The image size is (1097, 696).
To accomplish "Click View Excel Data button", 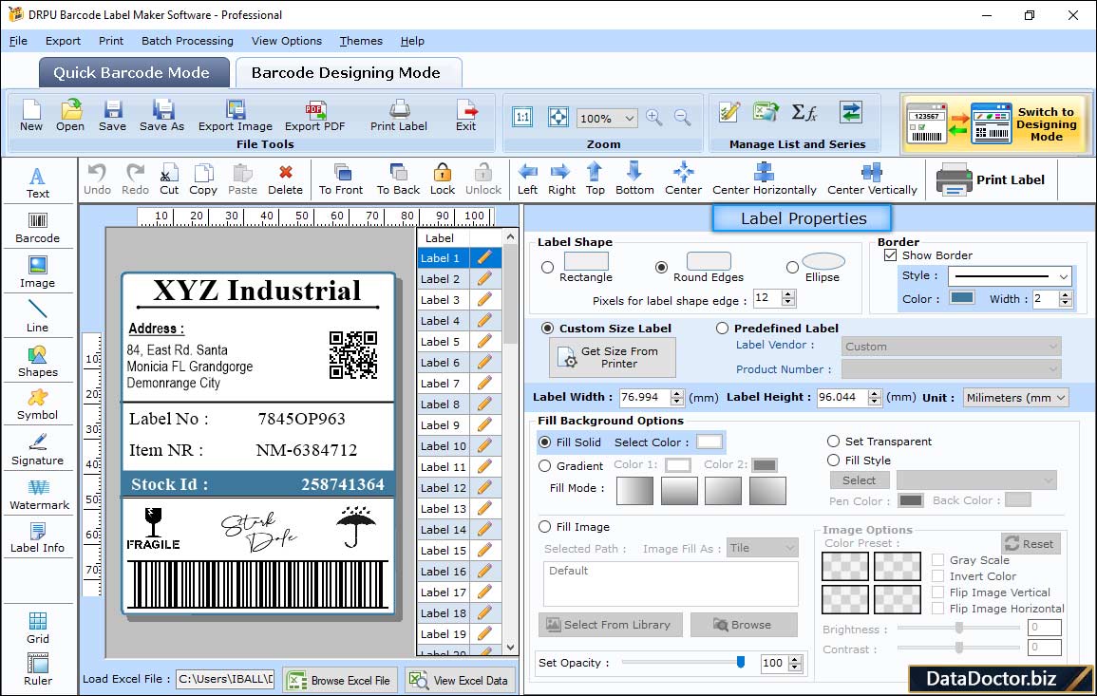I will (460, 680).
